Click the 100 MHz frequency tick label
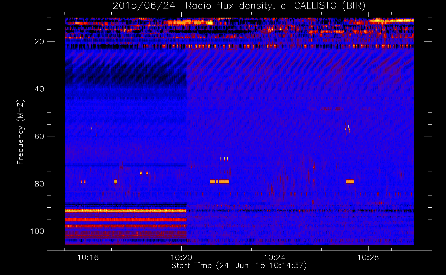The image size is (446, 275). pyautogui.click(x=37, y=231)
